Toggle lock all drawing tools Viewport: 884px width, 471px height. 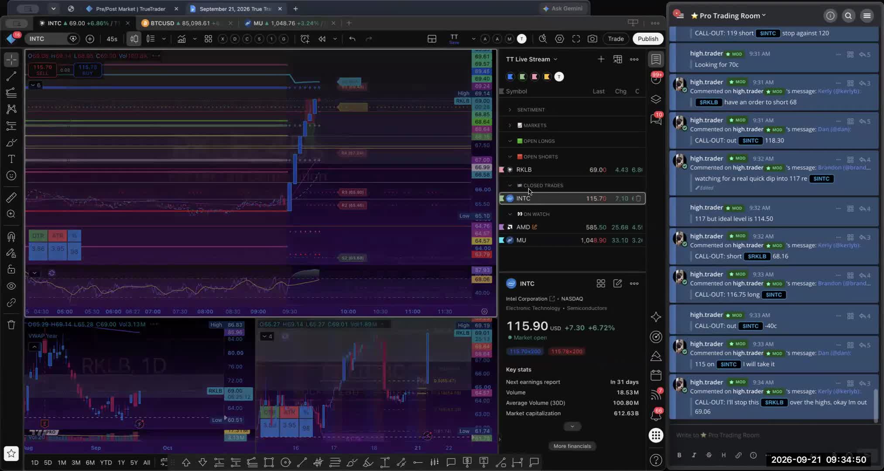click(x=11, y=270)
